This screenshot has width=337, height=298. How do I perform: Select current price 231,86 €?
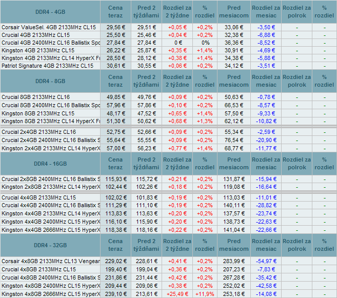(115, 277)
